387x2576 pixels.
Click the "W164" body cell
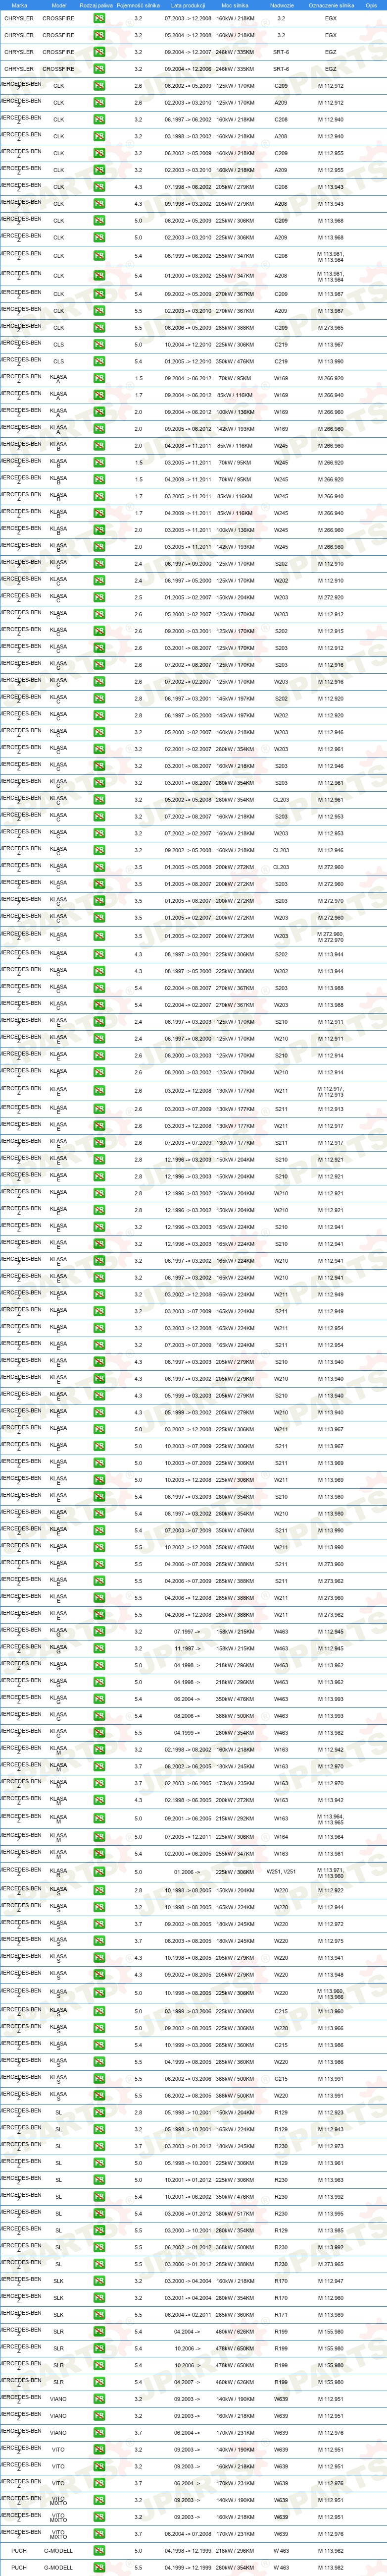[281, 1836]
